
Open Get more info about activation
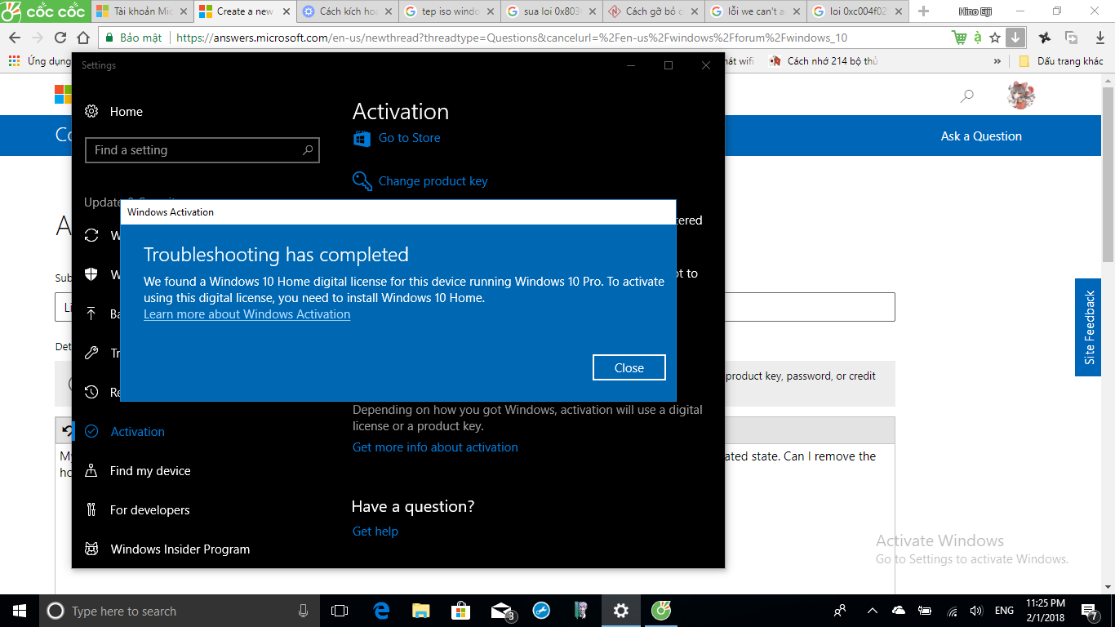click(x=435, y=447)
